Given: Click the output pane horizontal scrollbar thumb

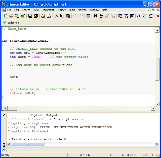Looking at the screenshot, I should 28,144.
